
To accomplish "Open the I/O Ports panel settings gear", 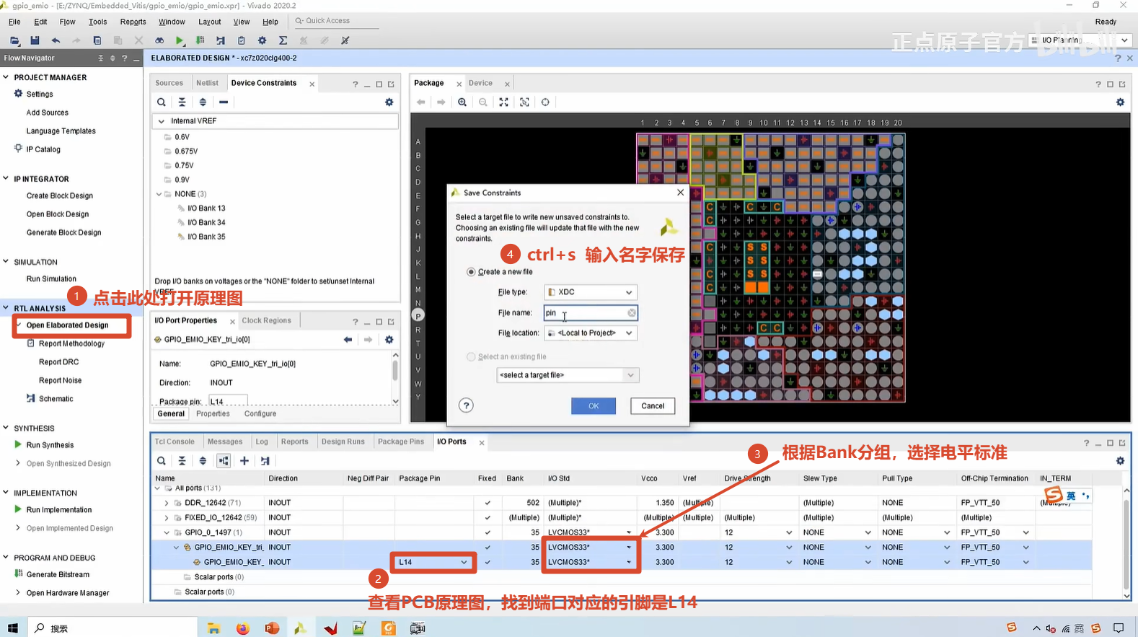I will (1120, 461).
